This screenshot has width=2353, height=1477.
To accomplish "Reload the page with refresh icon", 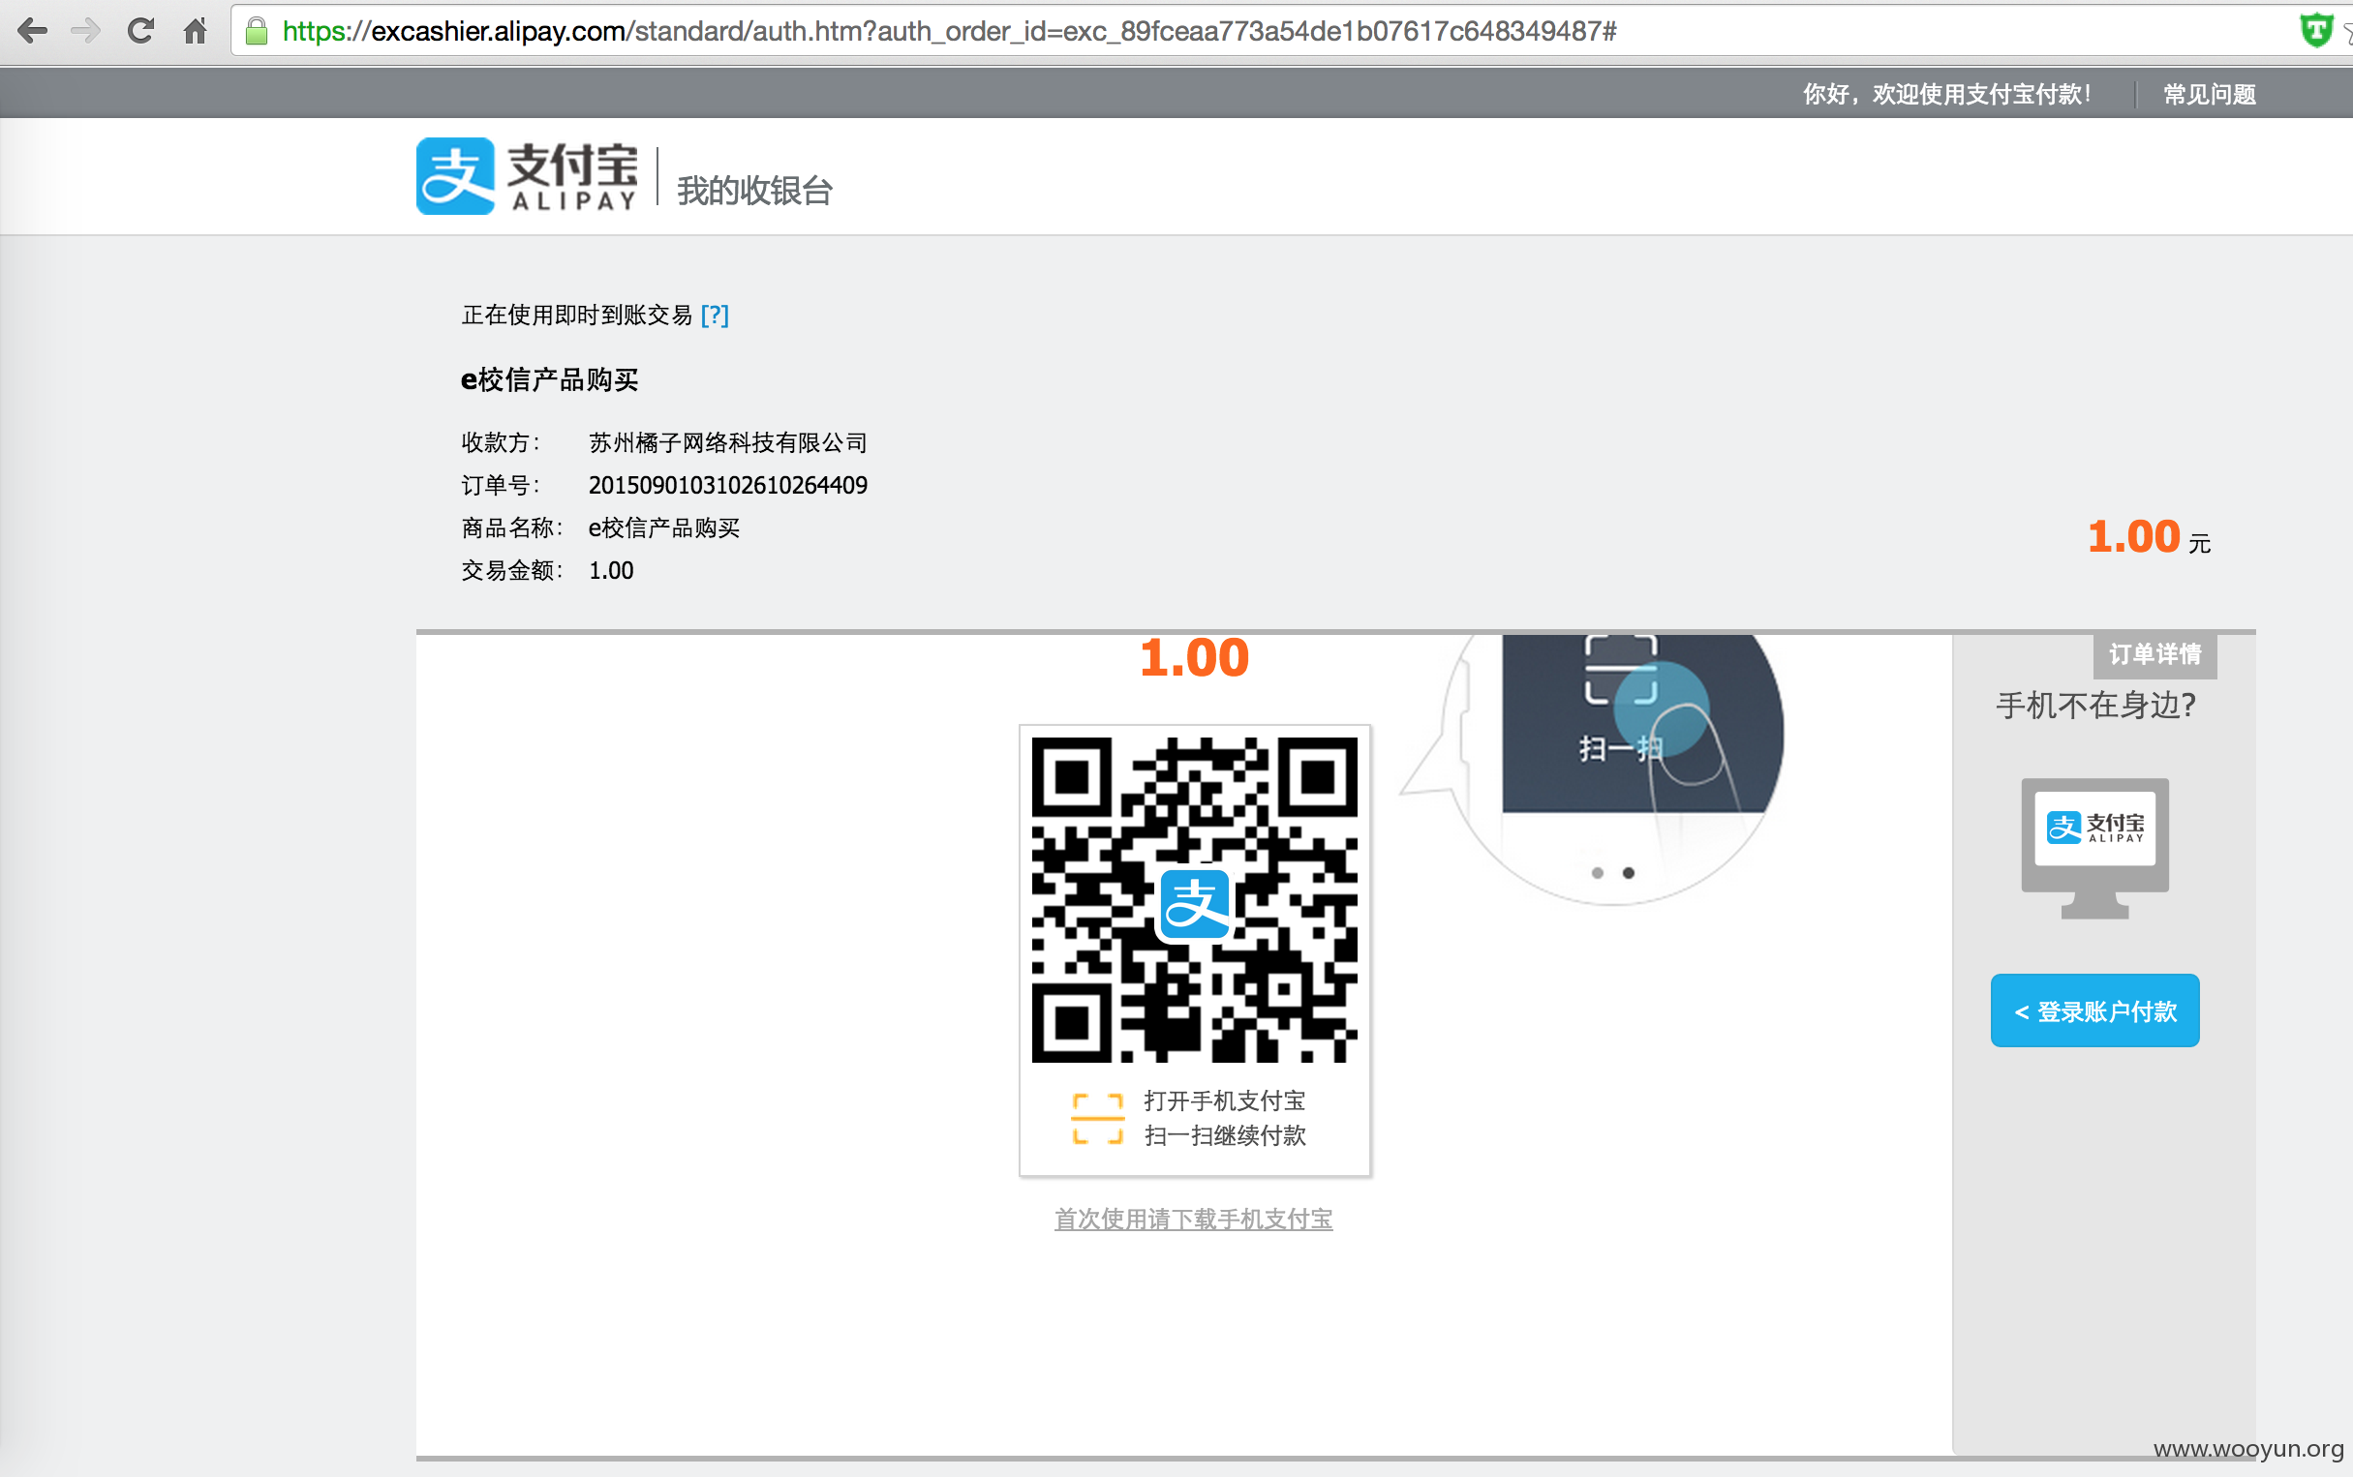I will coord(140,31).
